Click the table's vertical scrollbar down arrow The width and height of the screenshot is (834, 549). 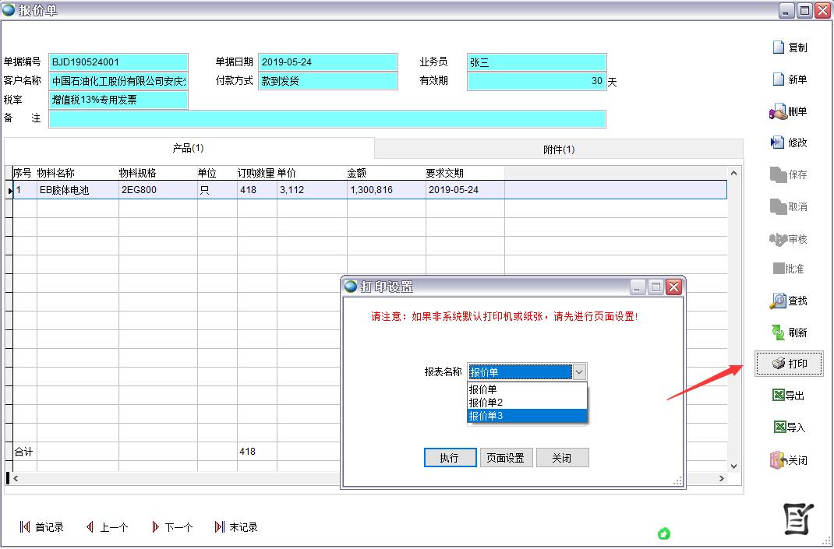pos(733,466)
